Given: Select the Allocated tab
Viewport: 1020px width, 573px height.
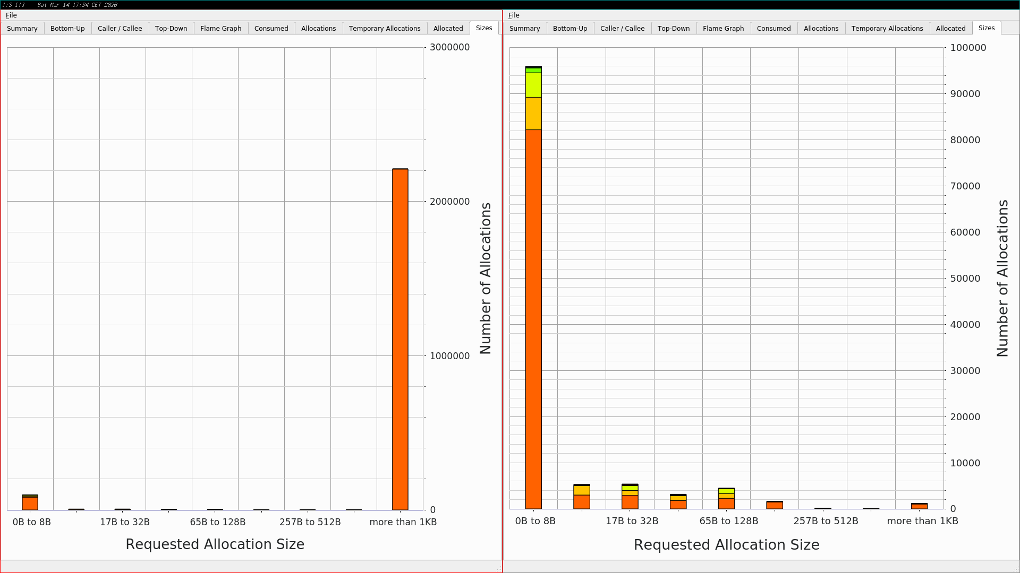Looking at the screenshot, I should coord(447,27).
